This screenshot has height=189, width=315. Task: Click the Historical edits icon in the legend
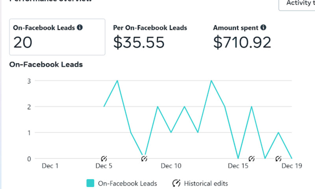tap(177, 183)
